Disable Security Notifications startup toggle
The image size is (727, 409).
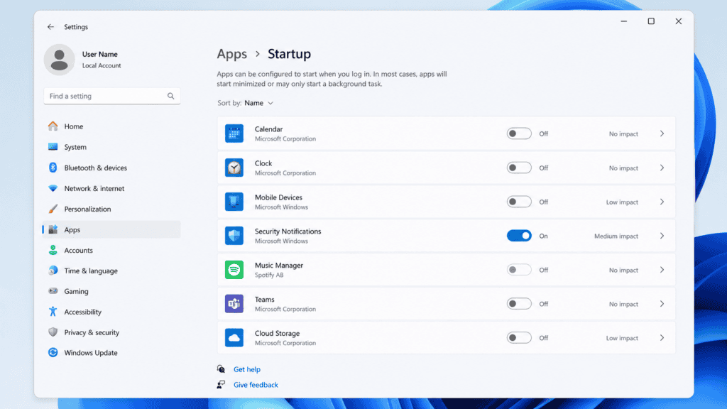[519, 236]
